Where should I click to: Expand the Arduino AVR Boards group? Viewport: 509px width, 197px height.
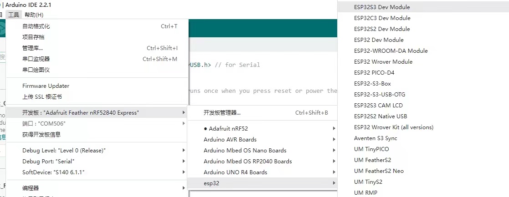[x=262, y=140]
